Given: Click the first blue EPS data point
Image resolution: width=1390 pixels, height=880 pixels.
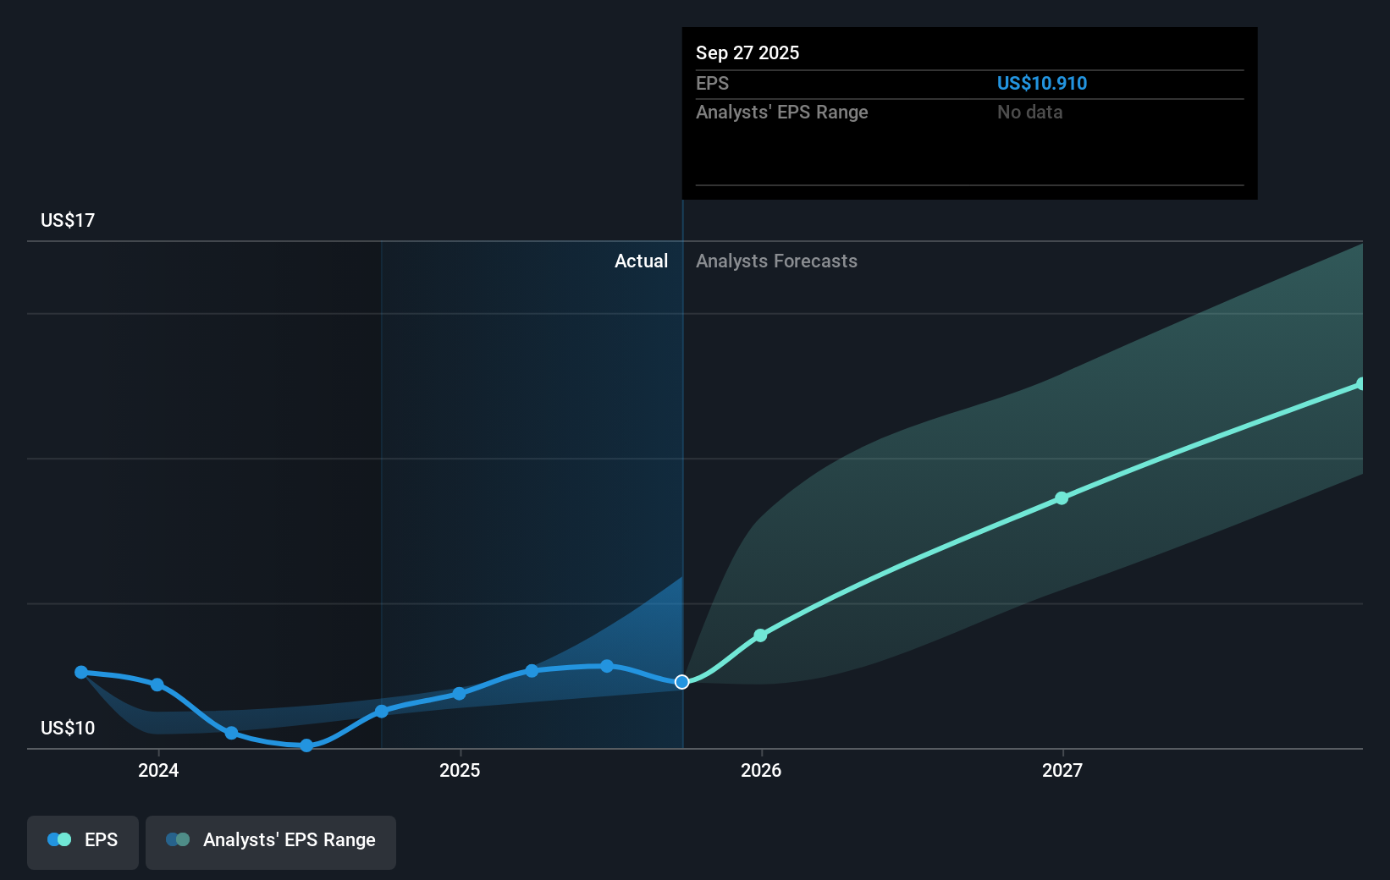Looking at the screenshot, I should point(80,671).
